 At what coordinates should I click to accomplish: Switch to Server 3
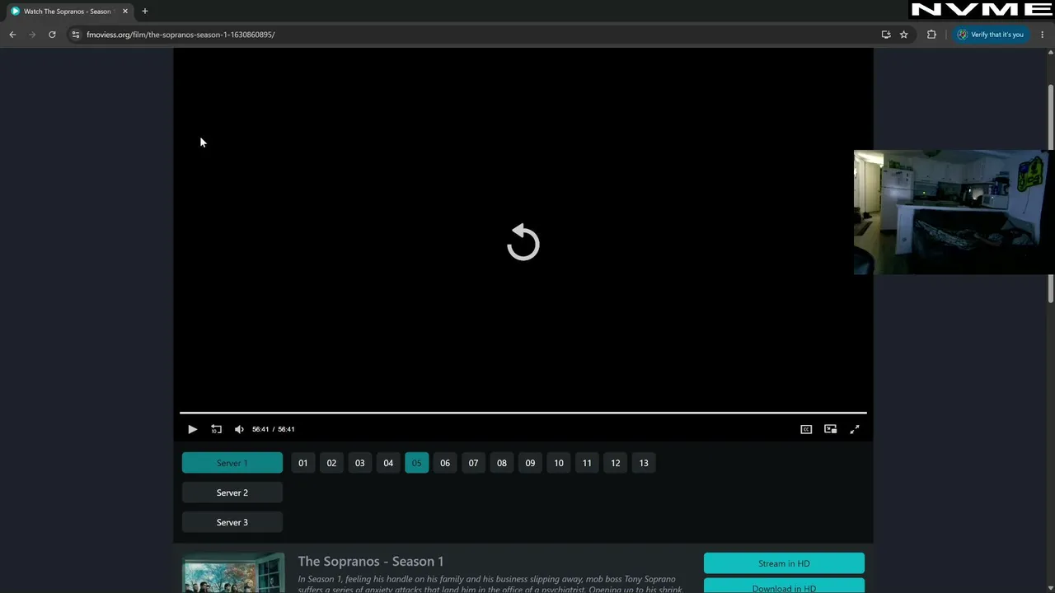[x=232, y=522]
